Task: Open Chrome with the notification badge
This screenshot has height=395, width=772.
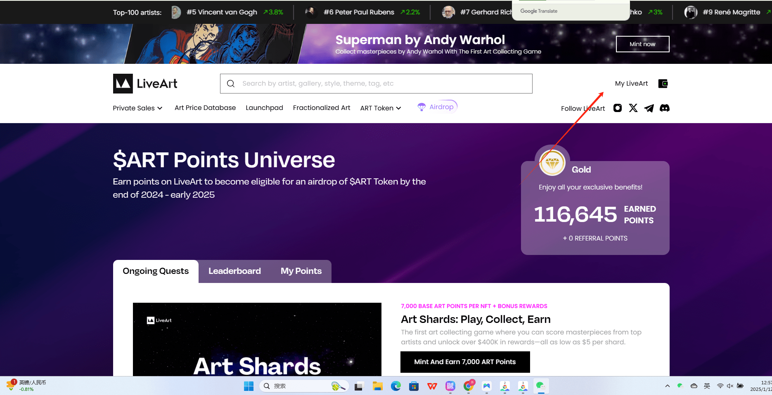Action: click(x=469, y=386)
